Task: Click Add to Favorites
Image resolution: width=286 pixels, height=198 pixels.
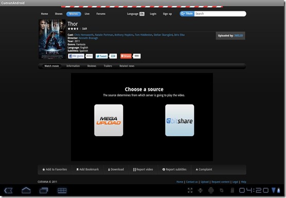Action: tap(55, 170)
